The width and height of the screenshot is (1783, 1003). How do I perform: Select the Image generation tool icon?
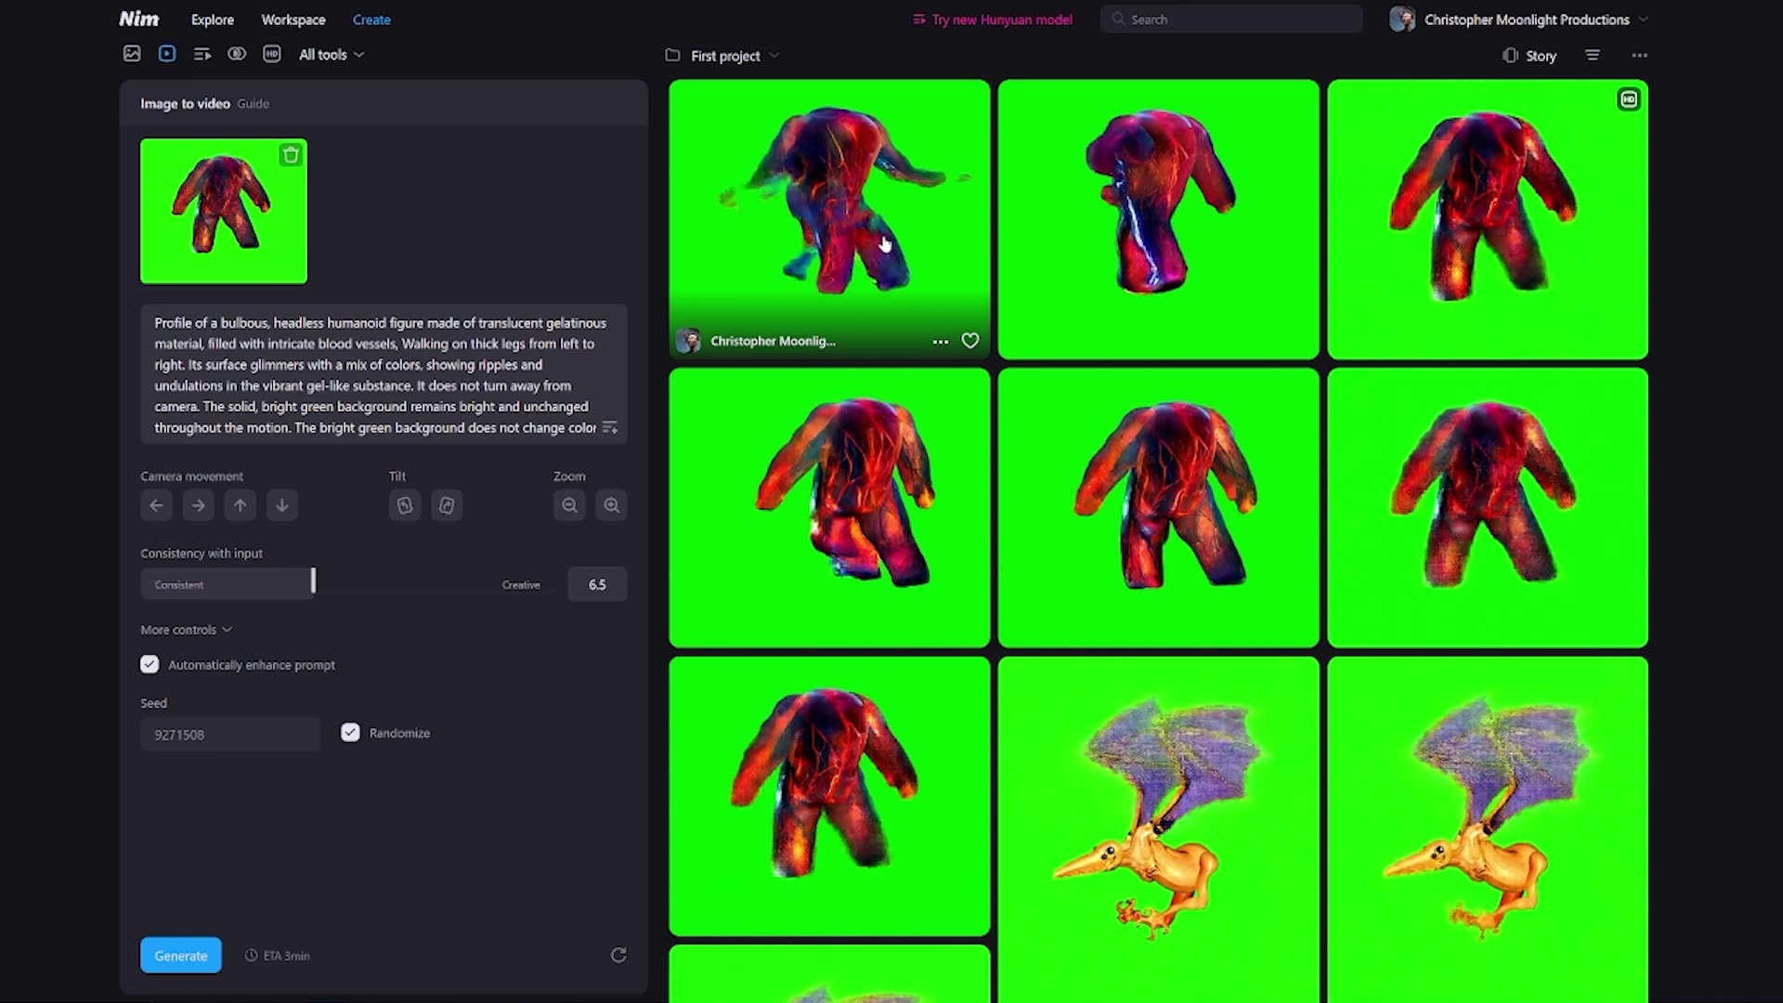pyautogui.click(x=131, y=54)
